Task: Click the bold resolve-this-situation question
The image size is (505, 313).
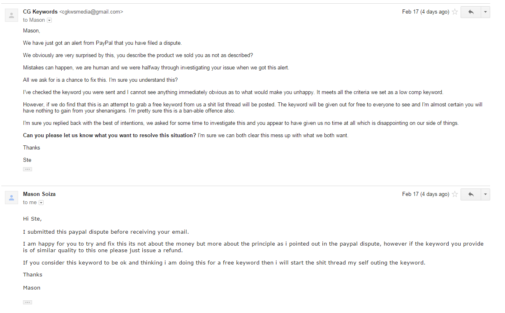Action: point(109,136)
